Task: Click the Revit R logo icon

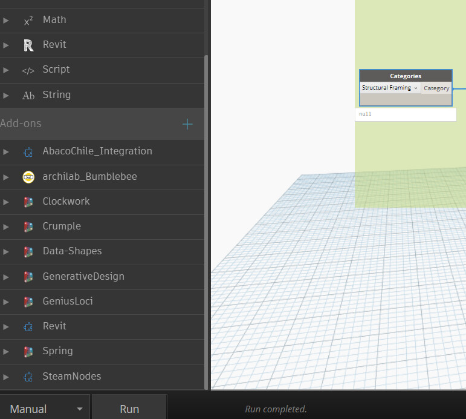Action: pos(28,45)
